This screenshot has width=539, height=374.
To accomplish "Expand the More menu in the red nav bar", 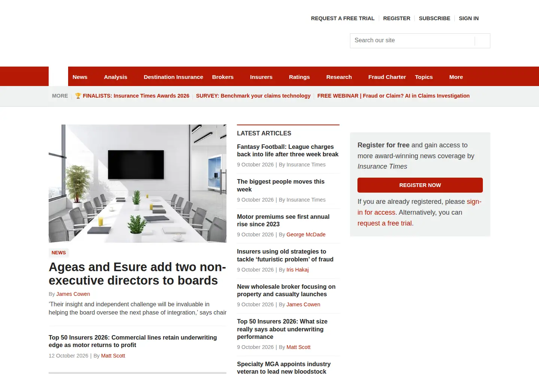I will (456, 77).
